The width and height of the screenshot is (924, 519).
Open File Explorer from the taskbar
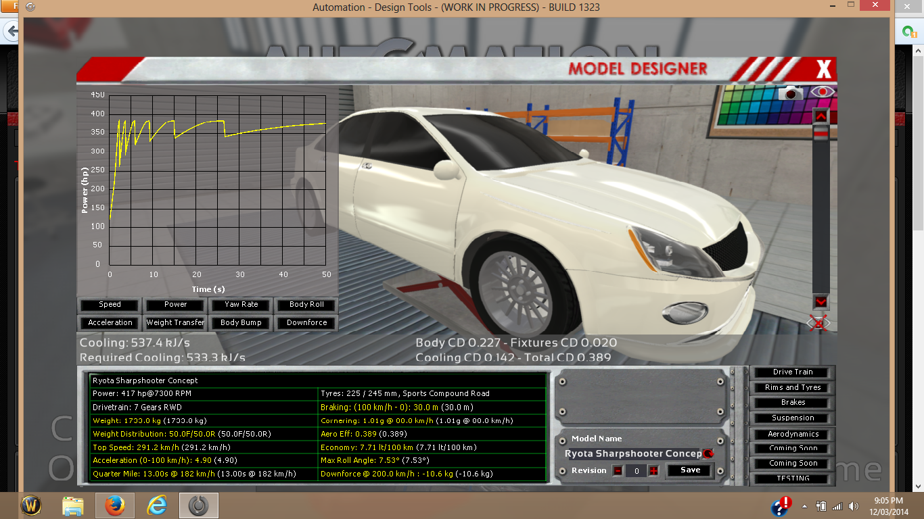[x=73, y=505]
